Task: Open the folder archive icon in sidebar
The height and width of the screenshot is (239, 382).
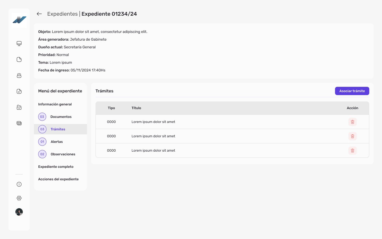Action: 19,107
